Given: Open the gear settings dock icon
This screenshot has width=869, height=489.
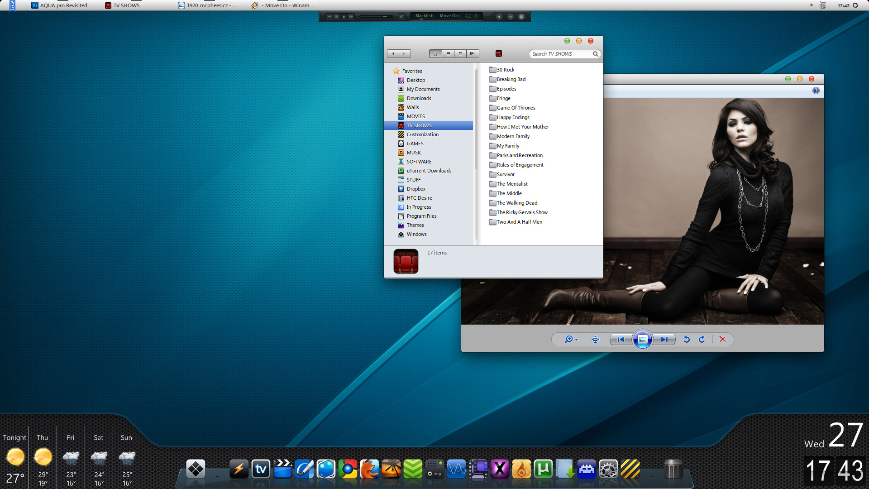Looking at the screenshot, I should click(x=608, y=469).
